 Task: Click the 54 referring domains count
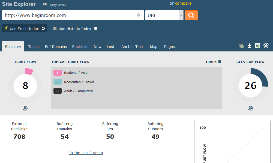(65, 137)
